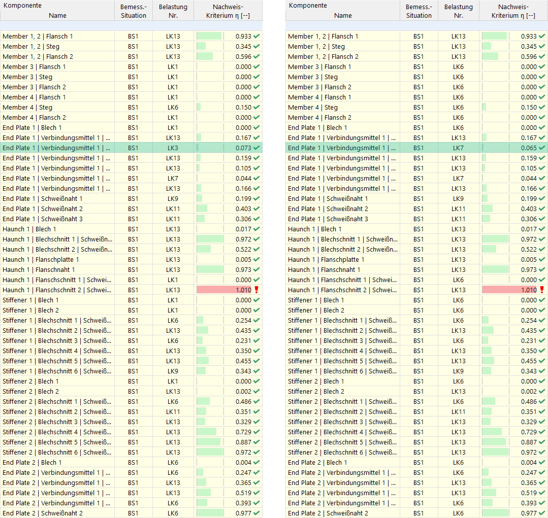Select 'End Plate 1 | Blech 1' in left table

[32, 128]
